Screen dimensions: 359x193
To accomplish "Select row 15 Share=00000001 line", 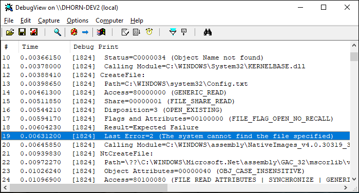I will click(x=175, y=101).
